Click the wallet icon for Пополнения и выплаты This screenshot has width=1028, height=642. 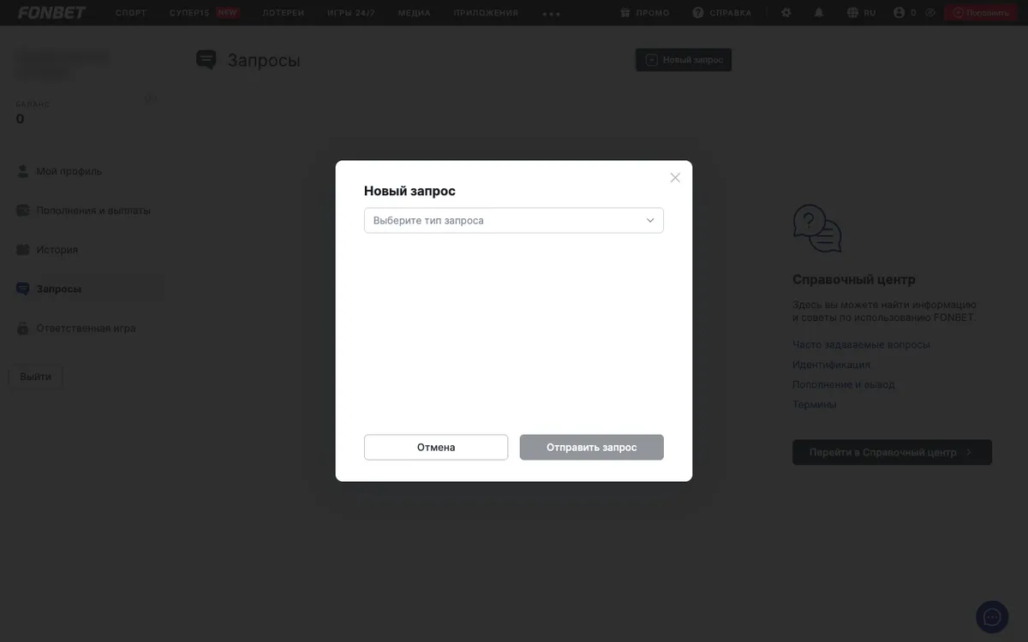click(23, 211)
